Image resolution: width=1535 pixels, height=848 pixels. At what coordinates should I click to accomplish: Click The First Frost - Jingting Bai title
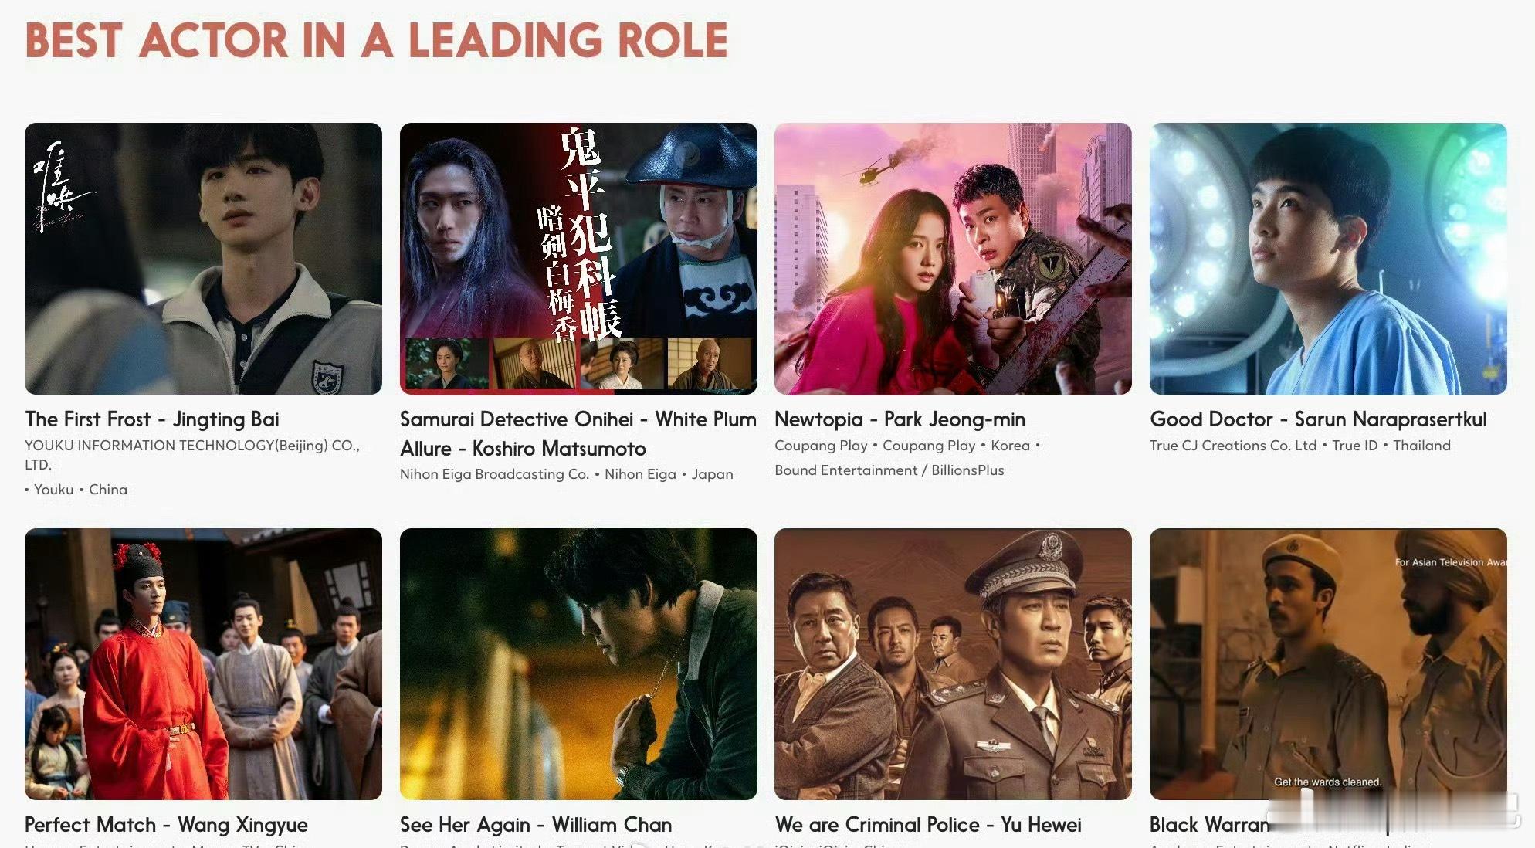click(x=152, y=419)
